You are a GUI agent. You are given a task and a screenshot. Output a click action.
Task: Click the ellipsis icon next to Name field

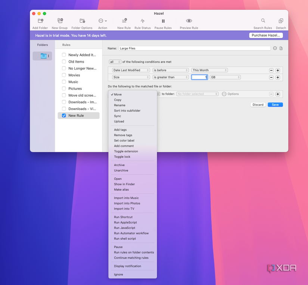(x=275, y=48)
